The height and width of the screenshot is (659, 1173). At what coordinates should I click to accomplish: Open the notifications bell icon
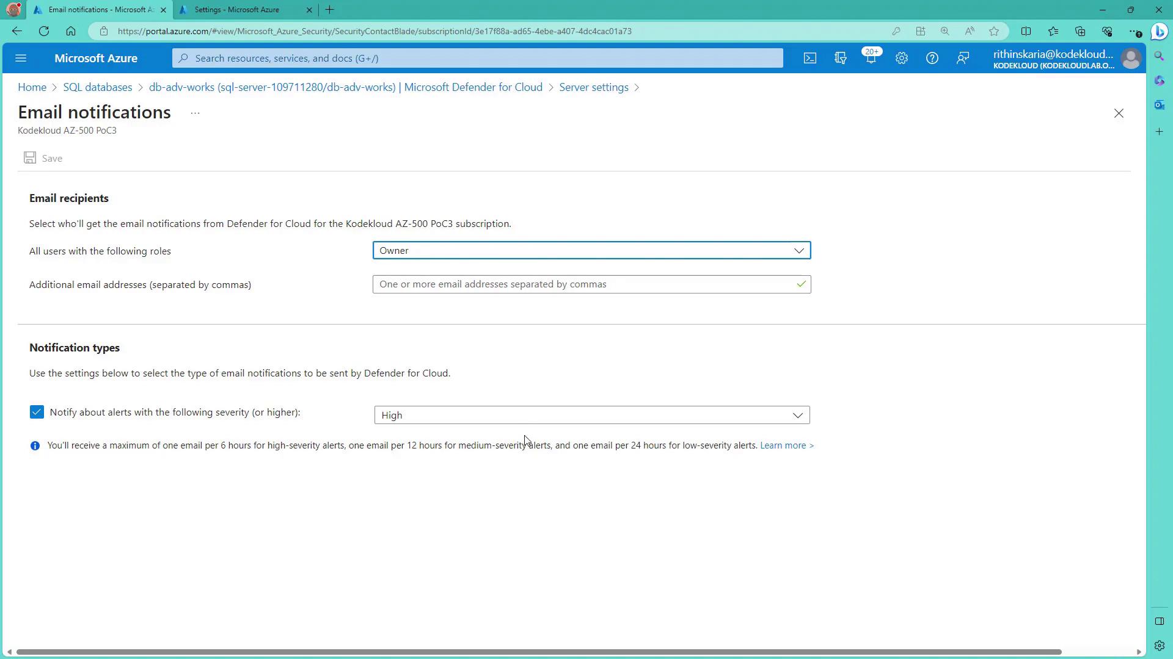click(871, 59)
